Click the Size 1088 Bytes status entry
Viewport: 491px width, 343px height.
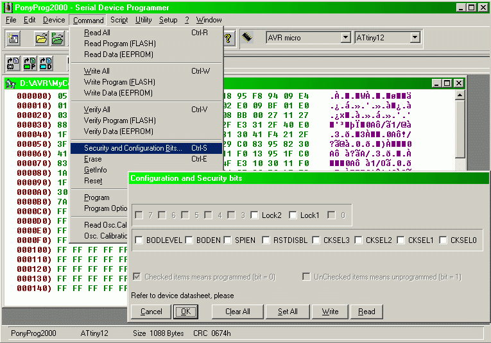[158, 333]
